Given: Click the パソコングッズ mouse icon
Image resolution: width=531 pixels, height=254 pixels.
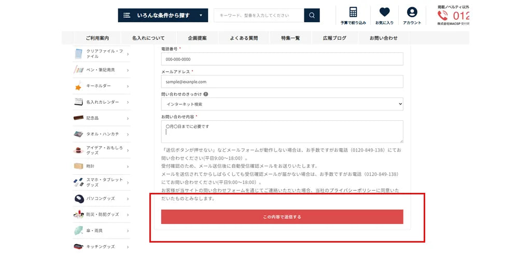Looking at the screenshot, I should pyautogui.click(x=78, y=199).
